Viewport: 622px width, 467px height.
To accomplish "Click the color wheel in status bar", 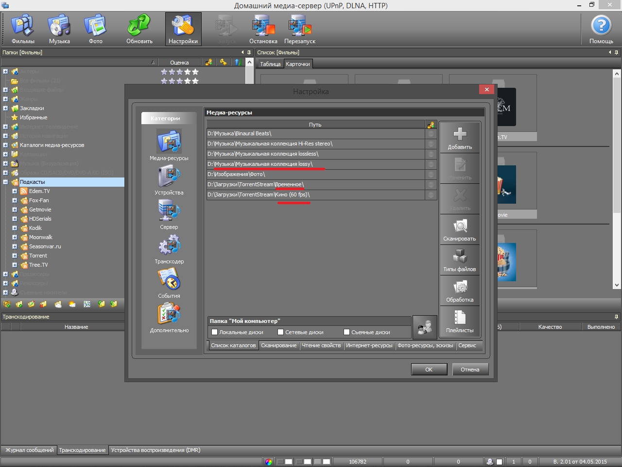I will point(269,462).
